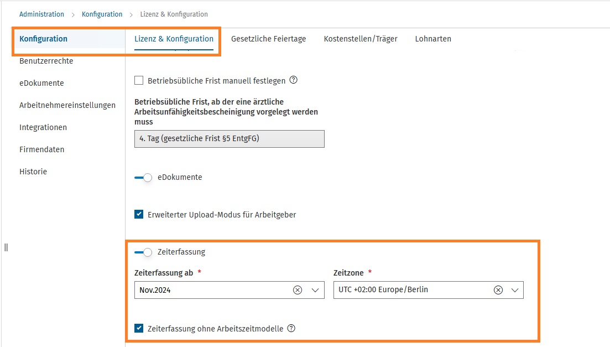Open Firmendaten in the sidebar

[x=42, y=149]
